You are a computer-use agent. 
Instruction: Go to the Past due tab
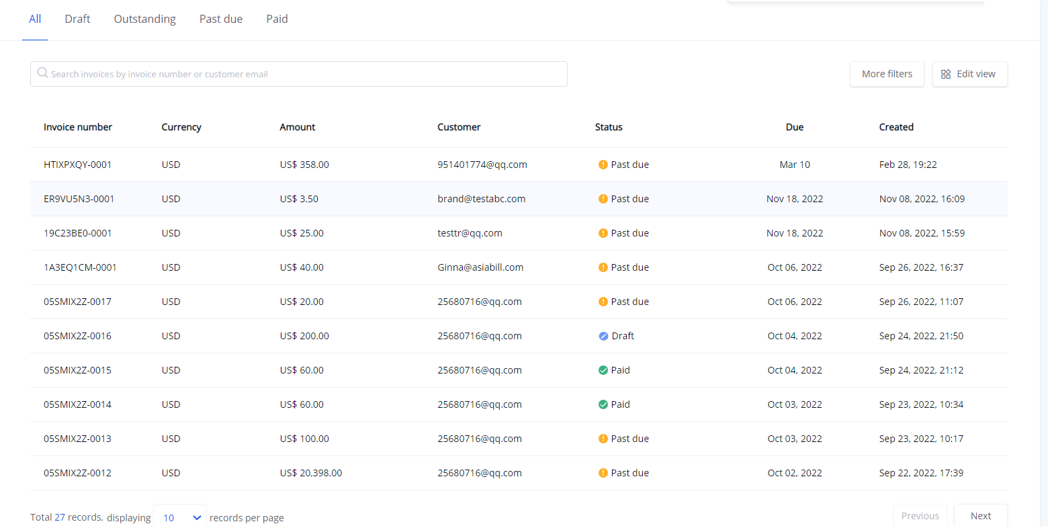pos(221,19)
